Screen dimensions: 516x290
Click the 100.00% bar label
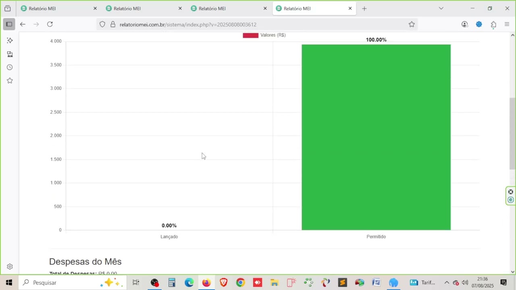pyautogui.click(x=376, y=40)
